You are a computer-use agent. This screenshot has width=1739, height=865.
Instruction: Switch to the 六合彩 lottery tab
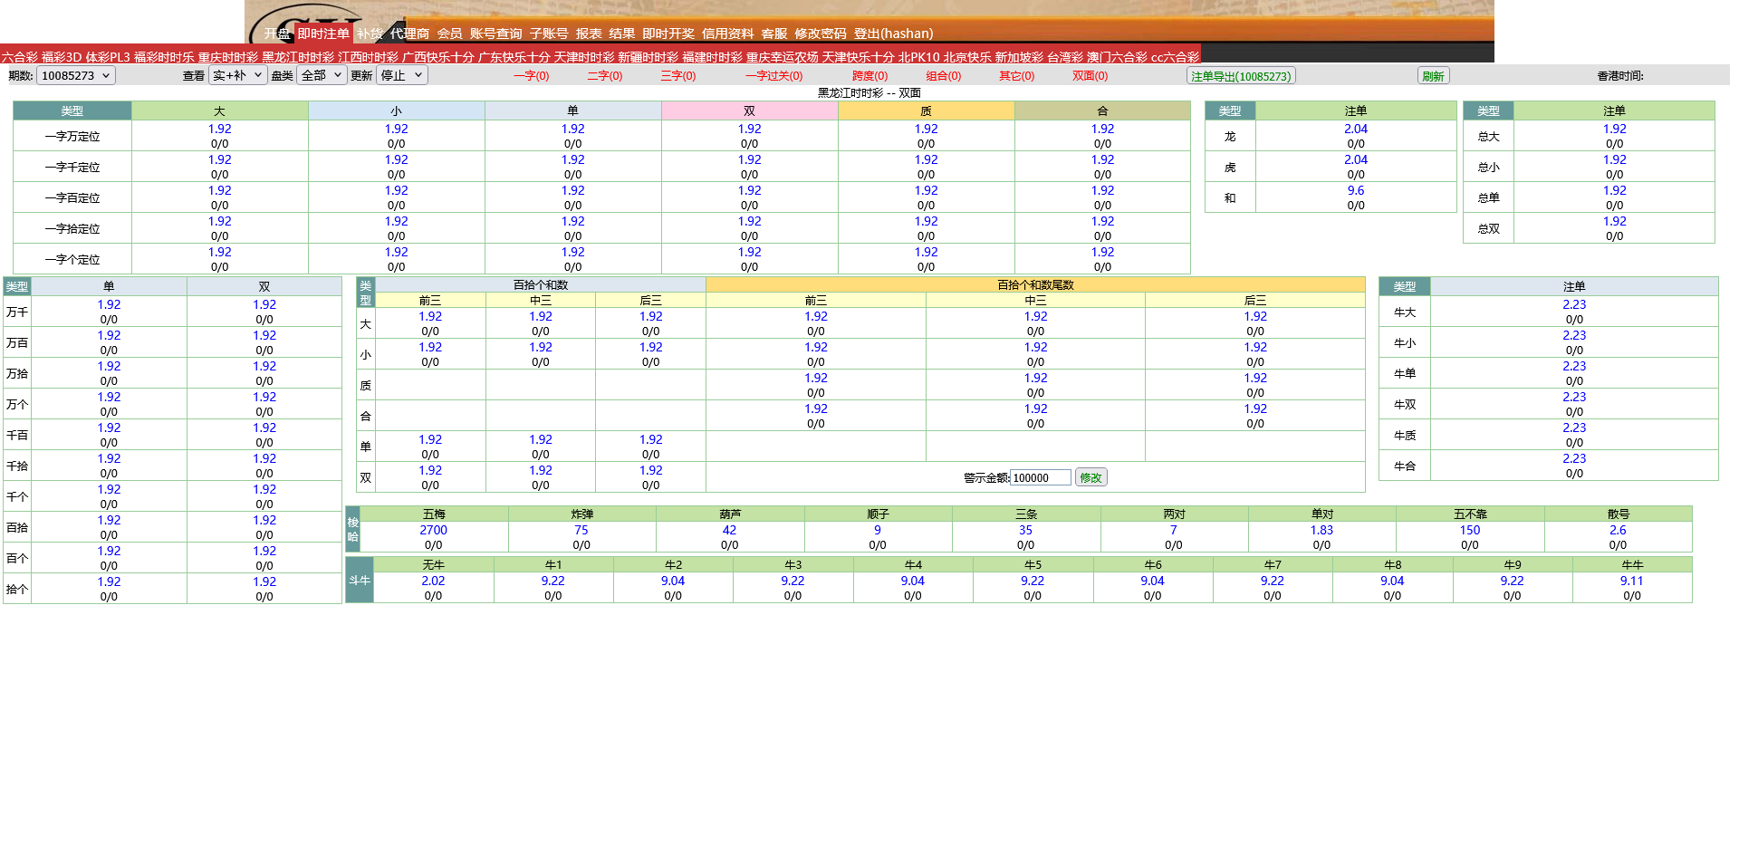click(x=20, y=57)
